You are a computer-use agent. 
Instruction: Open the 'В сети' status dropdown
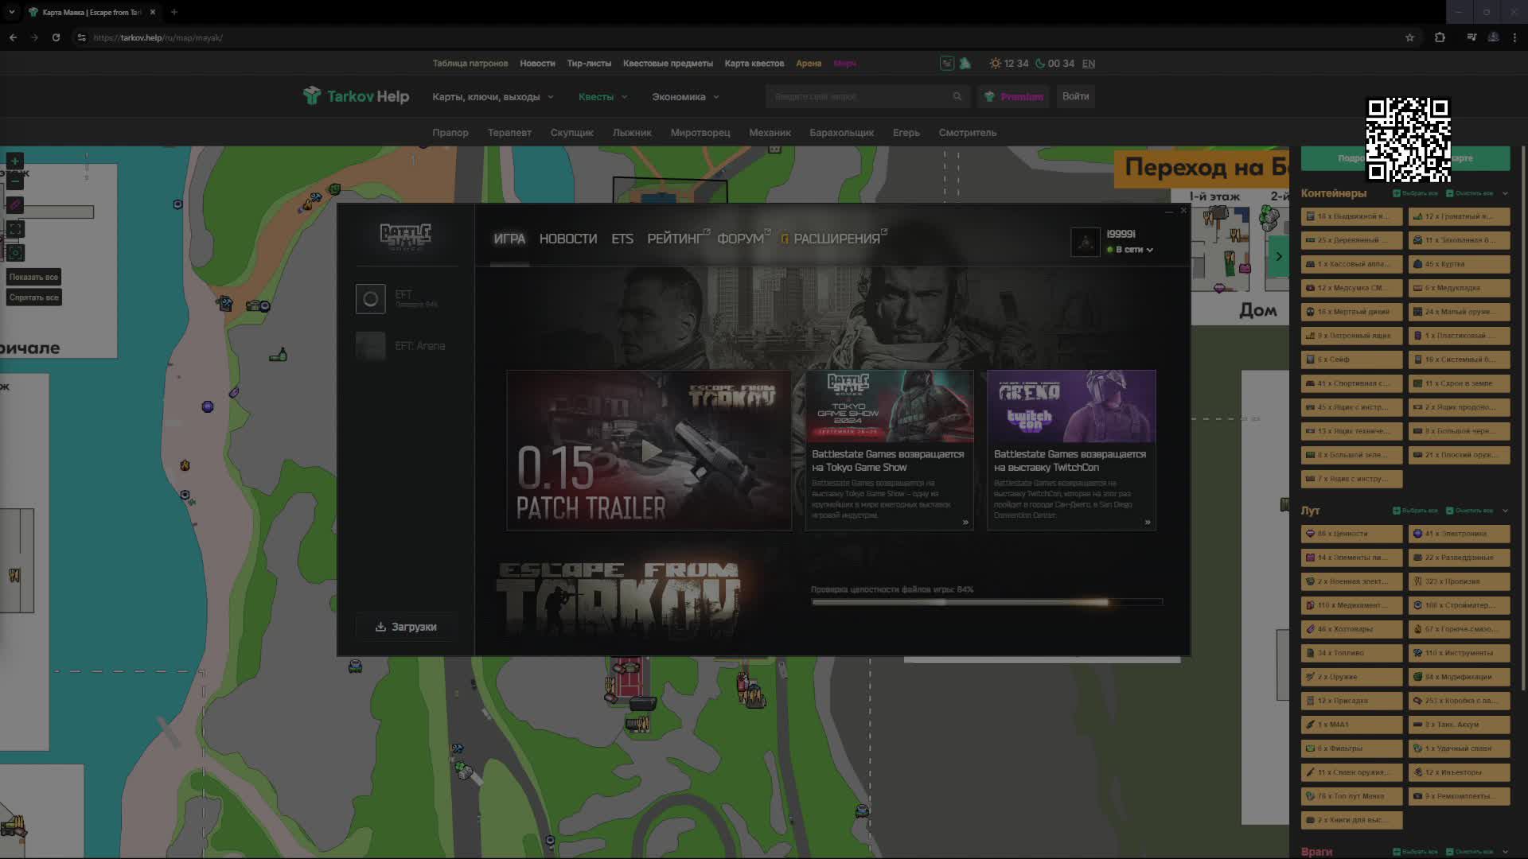pyautogui.click(x=1133, y=250)
